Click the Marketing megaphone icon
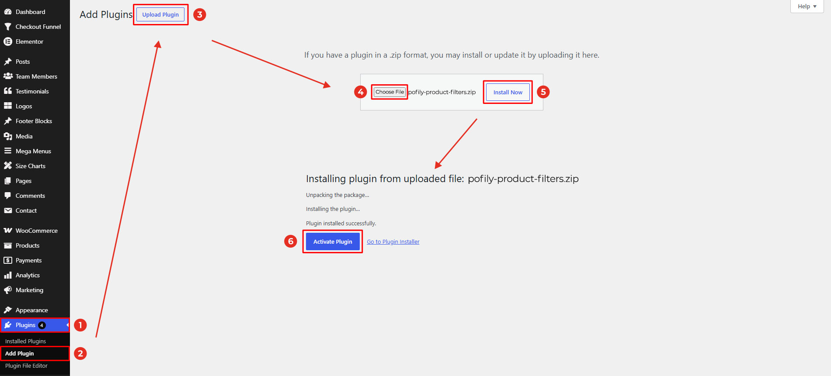The width and height of the screenshot is (831, 376). (8, 290)
